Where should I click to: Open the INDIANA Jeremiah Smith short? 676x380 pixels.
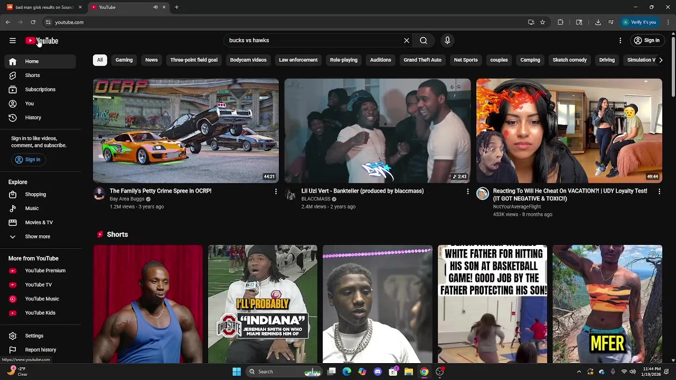point(262,305)
